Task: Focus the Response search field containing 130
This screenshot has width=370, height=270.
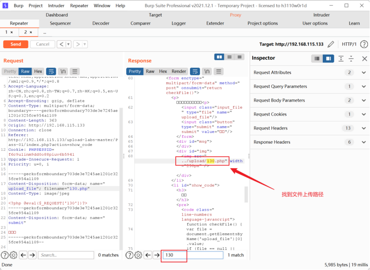Action: (193, 255)
